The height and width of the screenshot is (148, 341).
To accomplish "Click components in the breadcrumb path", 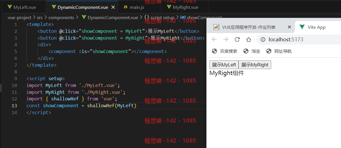I will click(61, 18).
